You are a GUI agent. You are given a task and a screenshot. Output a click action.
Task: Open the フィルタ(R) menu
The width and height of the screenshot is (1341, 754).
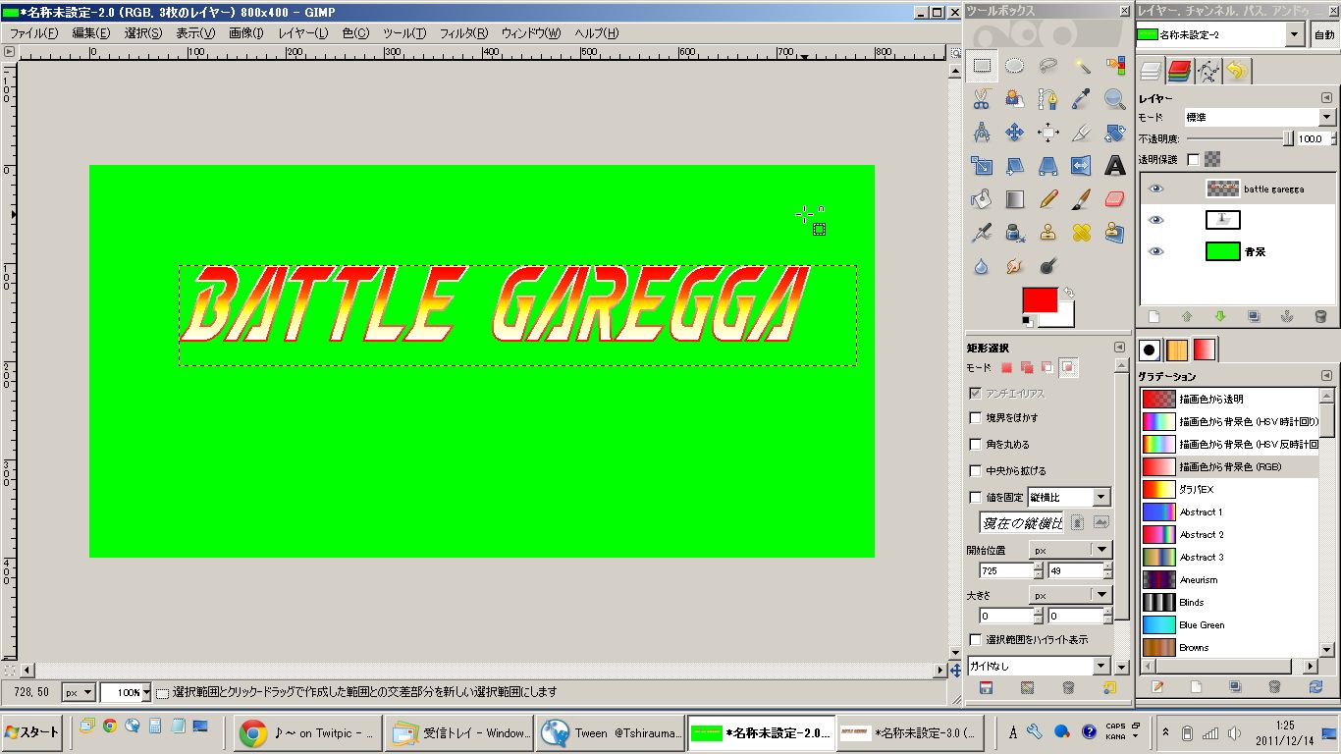point(463,32)
